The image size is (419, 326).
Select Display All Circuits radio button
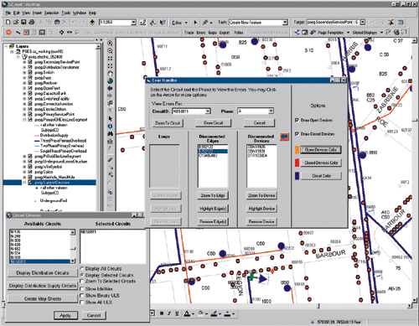(82, 268)
